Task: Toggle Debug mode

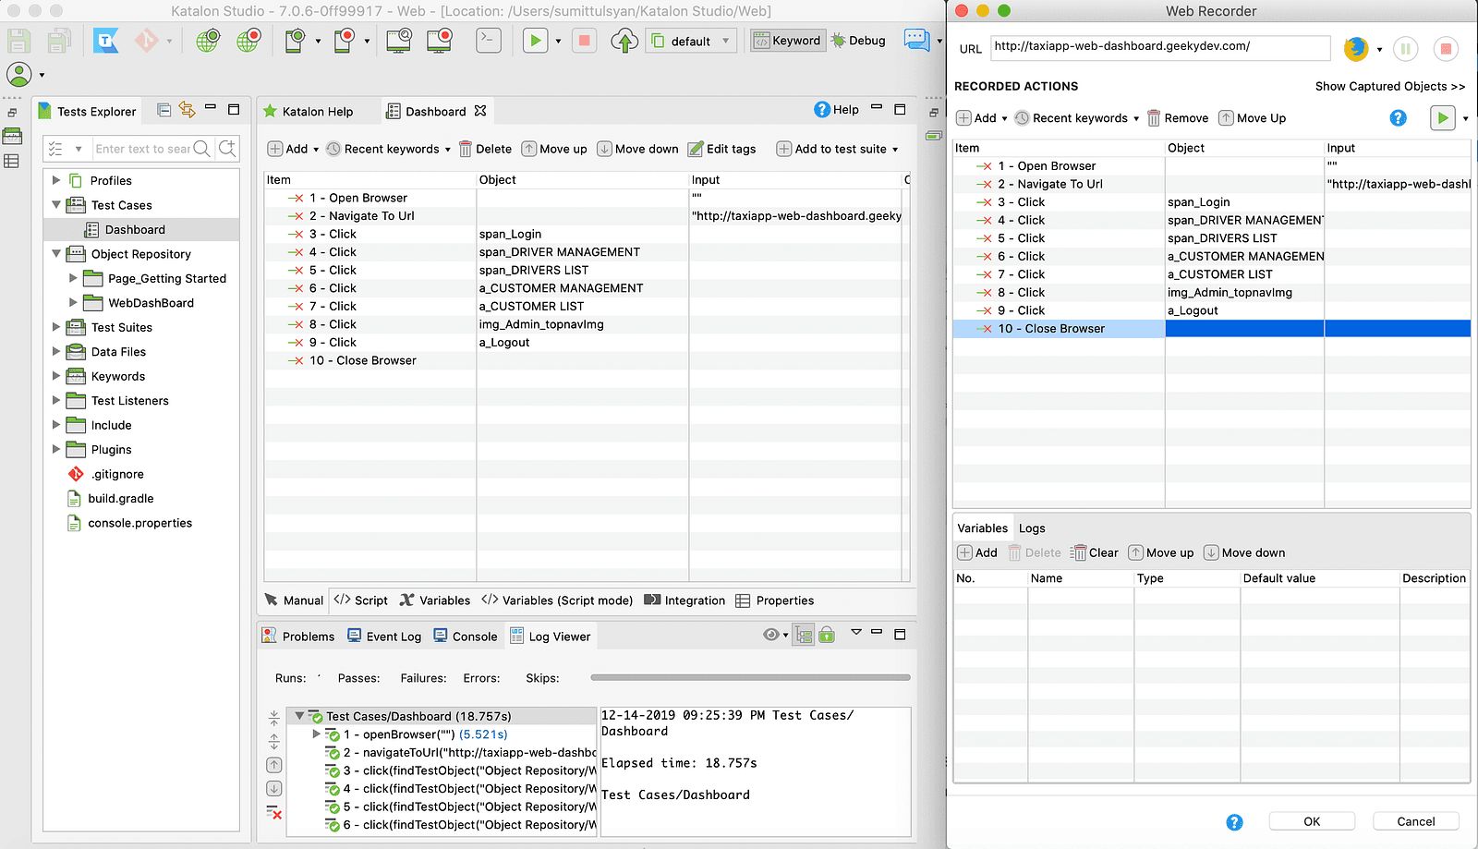Action: (858, 41)
